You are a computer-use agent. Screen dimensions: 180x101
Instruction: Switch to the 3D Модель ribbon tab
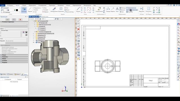[10, 5]
